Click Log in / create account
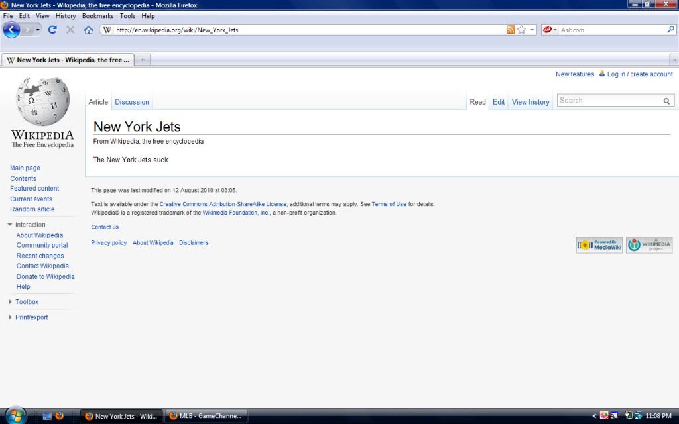This screenshot has width=679, height=424. (x=640, y=74)
